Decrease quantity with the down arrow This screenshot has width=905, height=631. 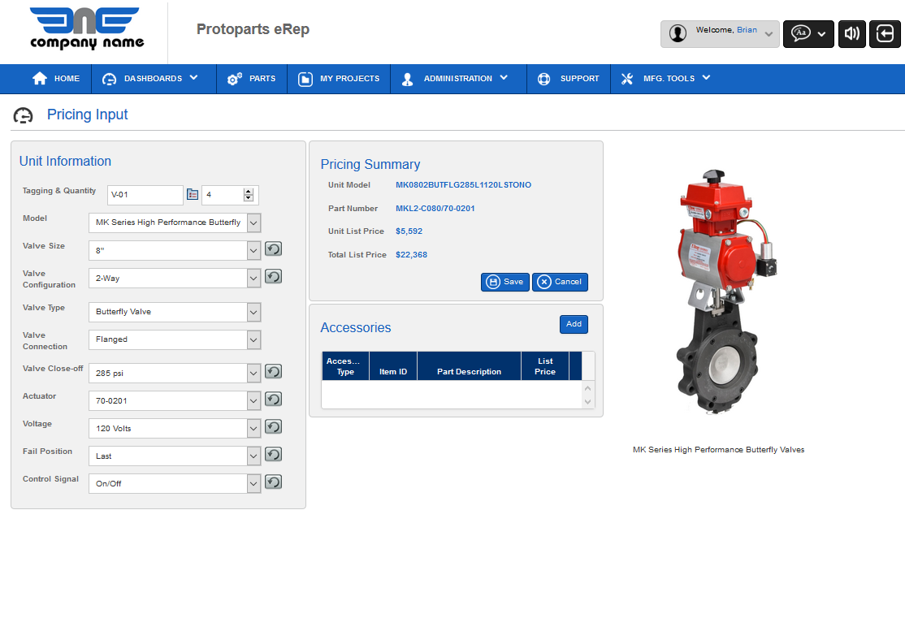249,198
